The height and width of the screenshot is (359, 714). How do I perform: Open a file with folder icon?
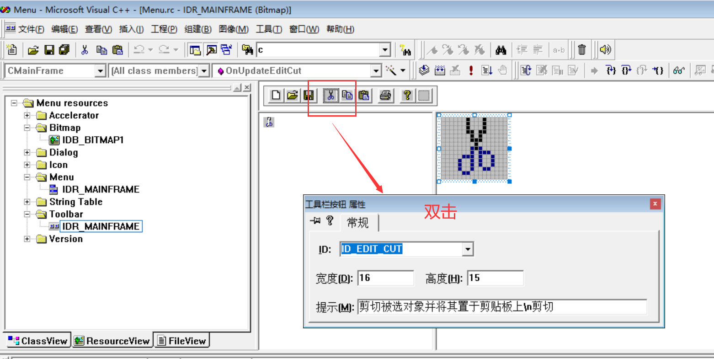tap(33, 49)
